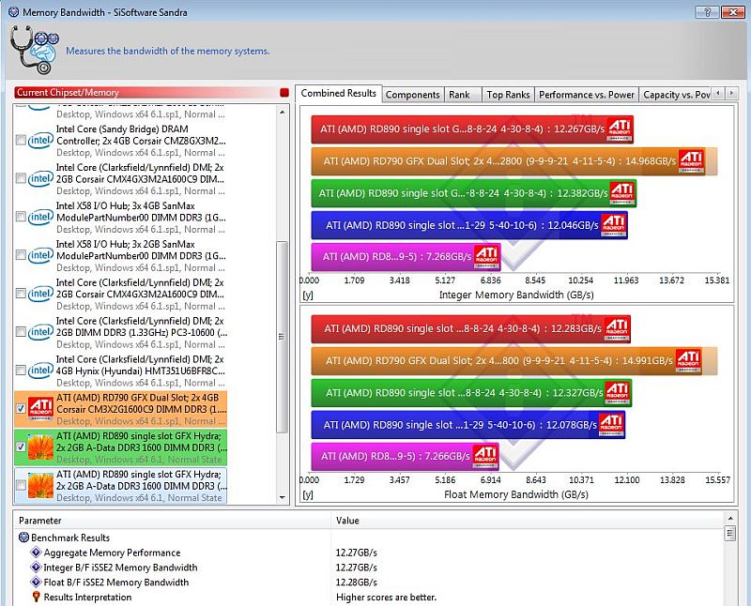751x606 pixels.
Task: Click Integer B/F iSSE2 Memory Bandwidth diamond icon
Action: (36, 567)
